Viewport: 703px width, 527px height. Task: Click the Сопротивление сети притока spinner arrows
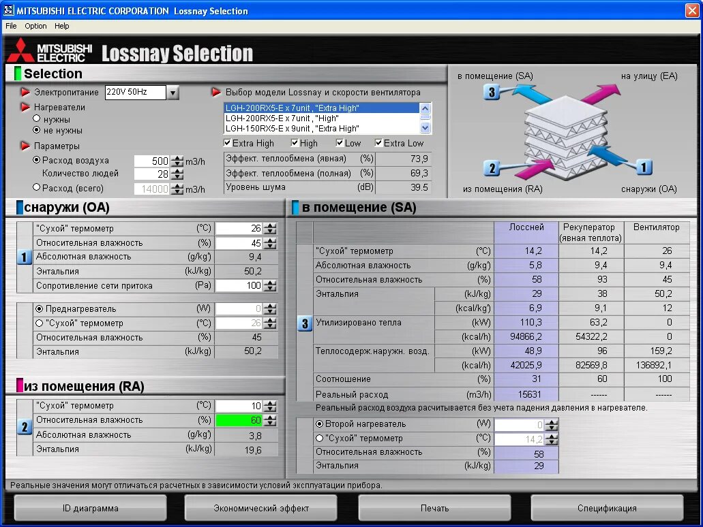(x=270, y=286)
